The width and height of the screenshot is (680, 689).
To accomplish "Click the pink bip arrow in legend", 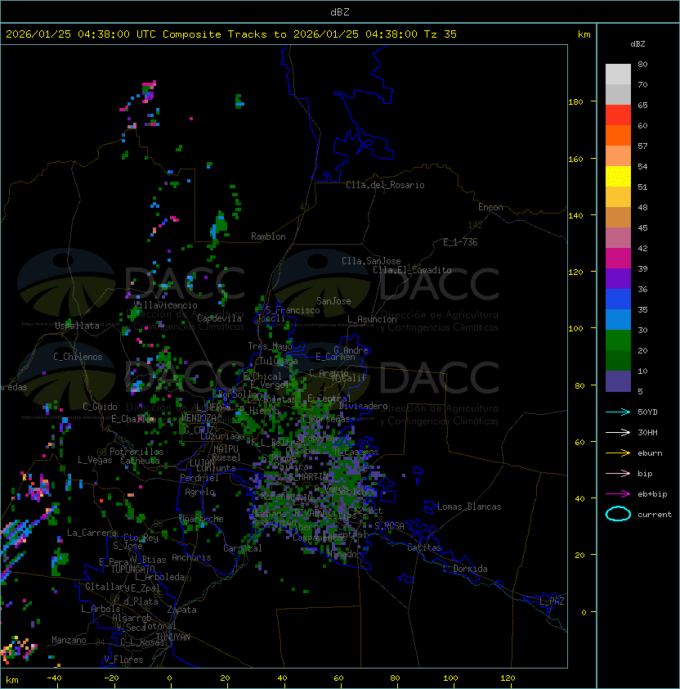I will coord(618,473).
